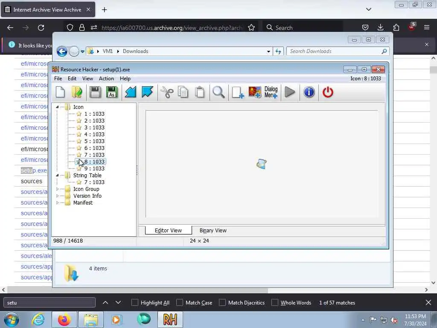Click the Cut scissors icon
Screen dimensions: 437x328
(x=167, y=92)
